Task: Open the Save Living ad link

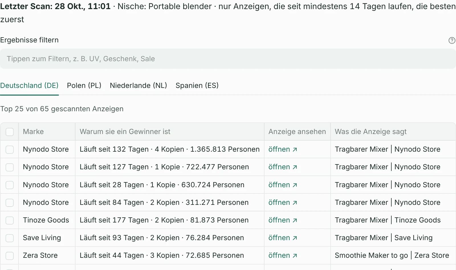Action: (283, 238)
